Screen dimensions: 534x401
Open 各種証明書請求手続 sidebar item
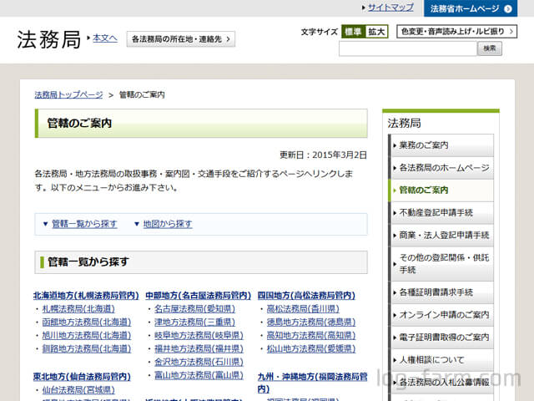pos(442,292)
